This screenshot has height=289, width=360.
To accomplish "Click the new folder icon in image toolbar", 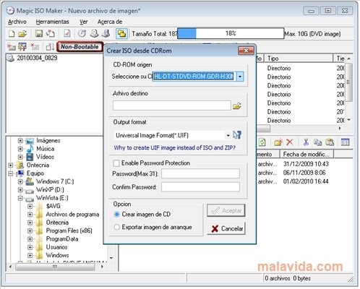I will [12, 46].
